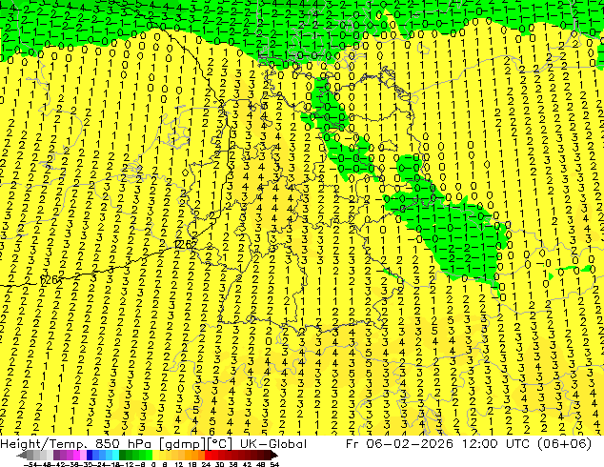Pick the yellow segment of the temperature legend
Image resolution: width=604 pixels, height=467 pixels.
click(x=186, y=455)
